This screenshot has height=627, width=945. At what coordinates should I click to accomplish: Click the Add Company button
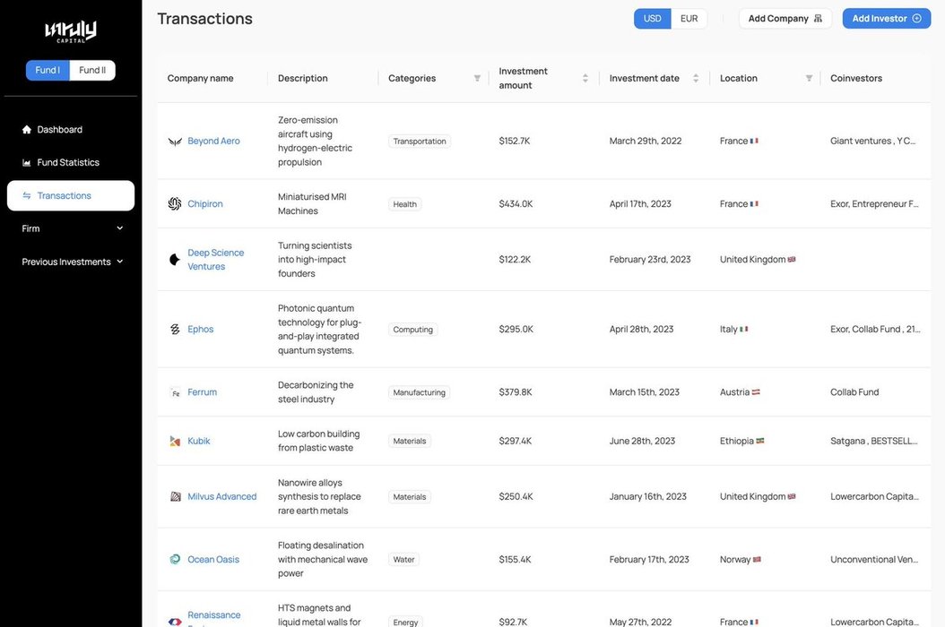(x=785, y=19)
